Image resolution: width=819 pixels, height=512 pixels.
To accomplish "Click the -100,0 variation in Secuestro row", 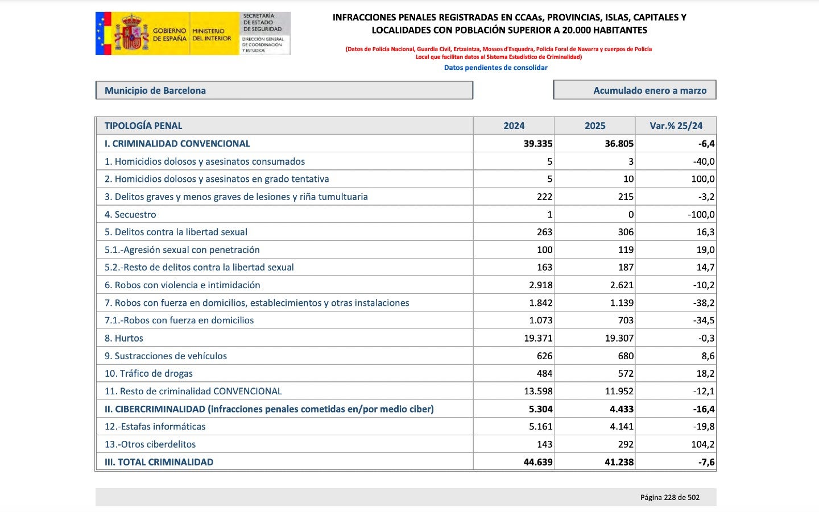I will coord(701,214).
